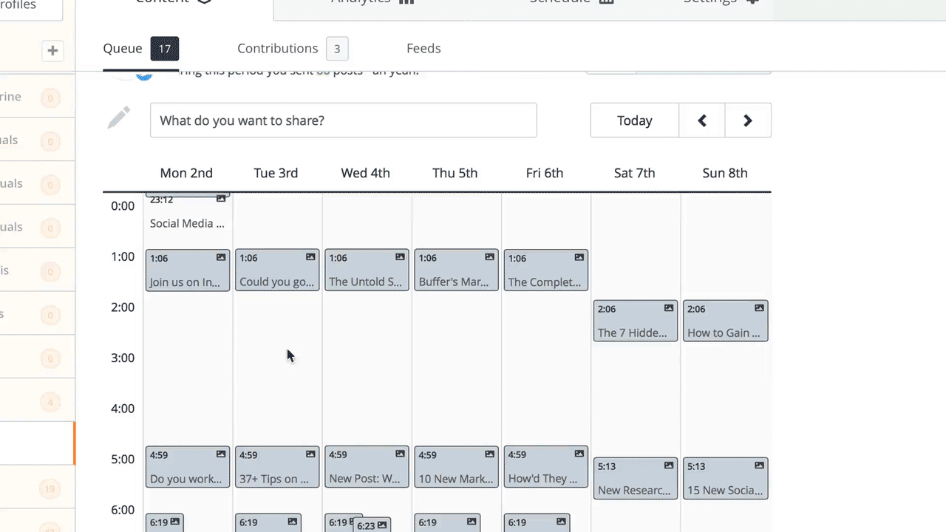Click the Schedule calendar icon

605,1
